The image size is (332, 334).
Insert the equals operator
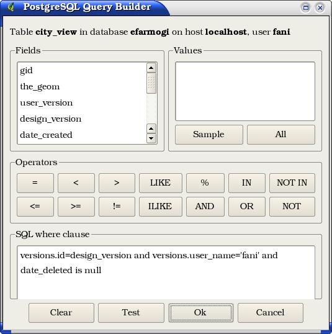click(x=35, y=183)
